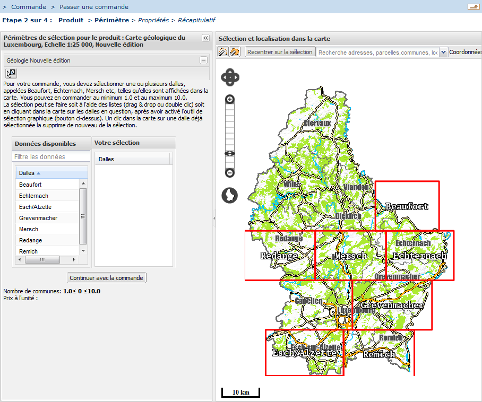Viewport: 482px width, 402px height.
Task: Click the first measure tool icon
Action: pos(223,52)
